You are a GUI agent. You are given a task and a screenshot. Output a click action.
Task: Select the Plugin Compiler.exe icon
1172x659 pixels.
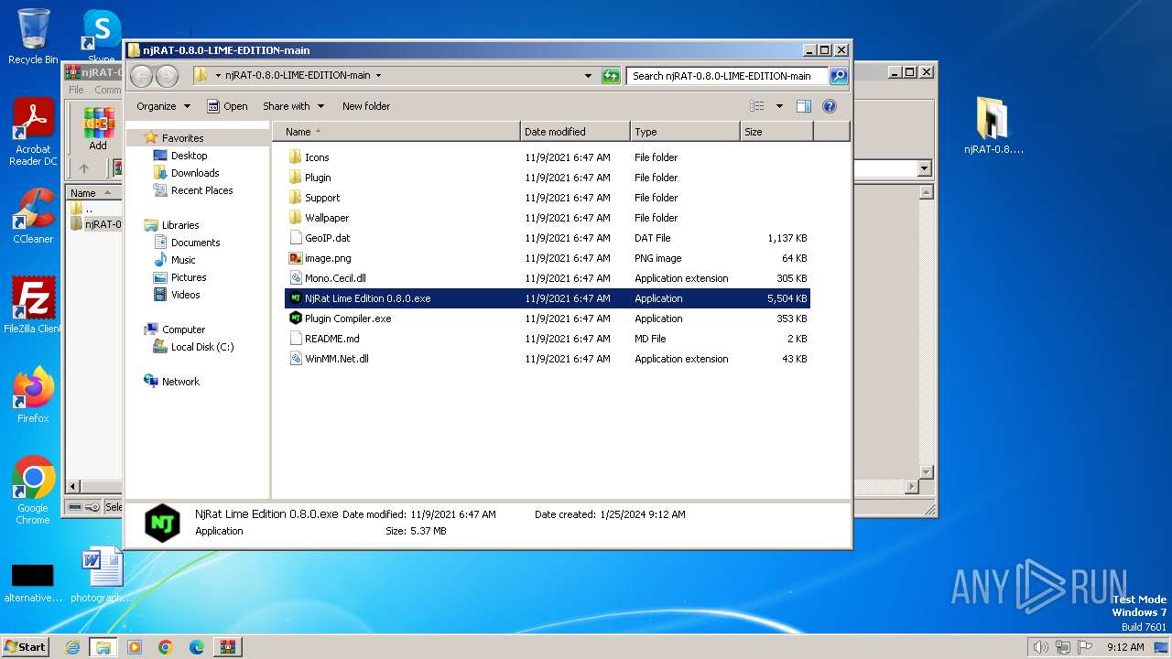pyautogui.click(x=295, y=319)
